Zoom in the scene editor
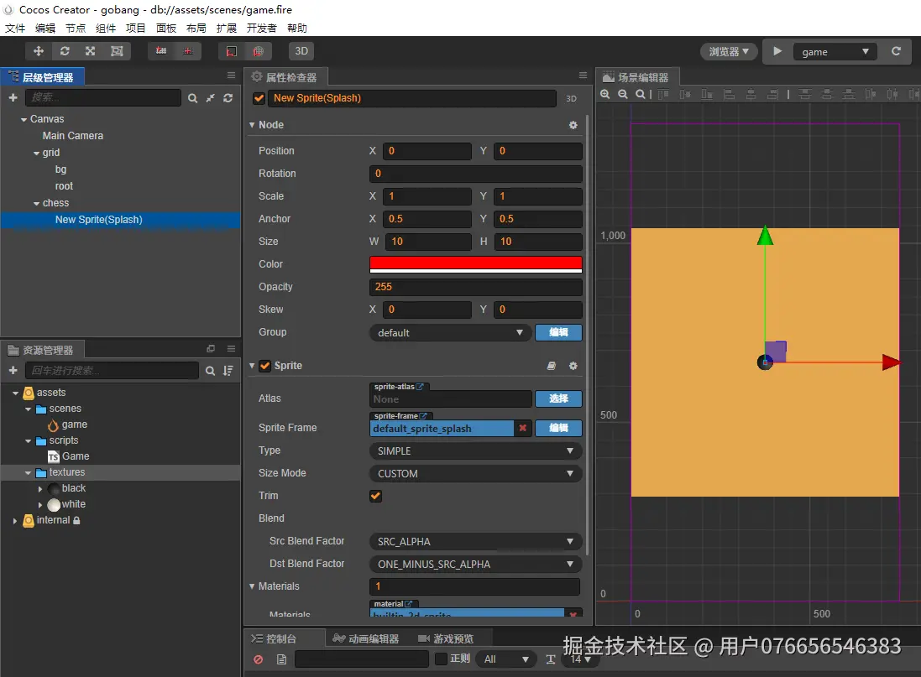 click(605, 94)
